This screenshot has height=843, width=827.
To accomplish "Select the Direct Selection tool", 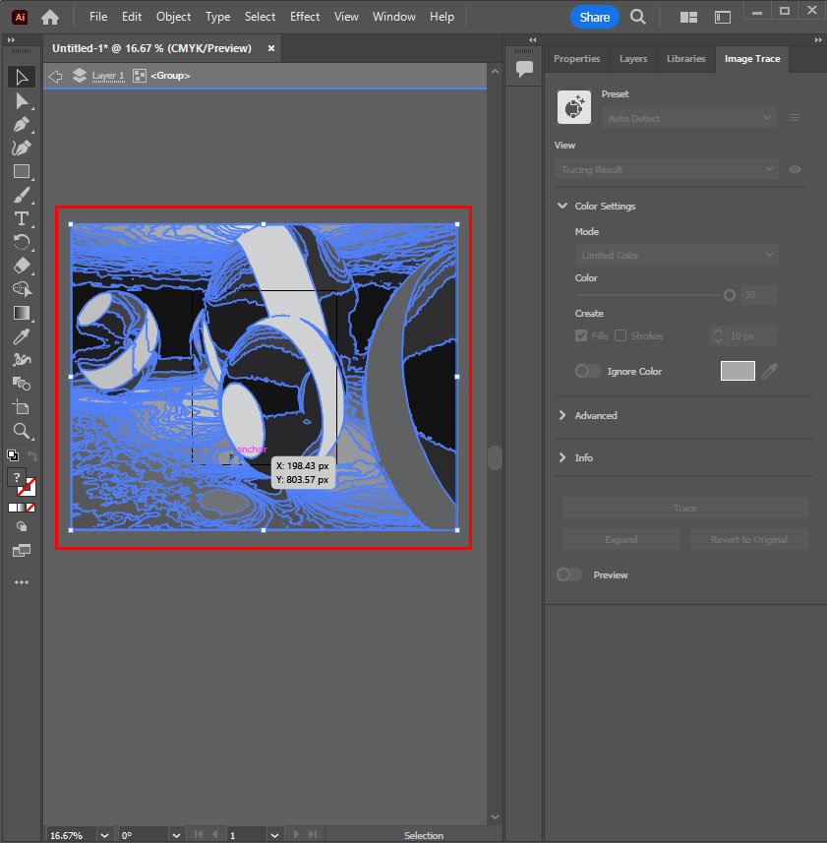I will [x=22, y=101].
